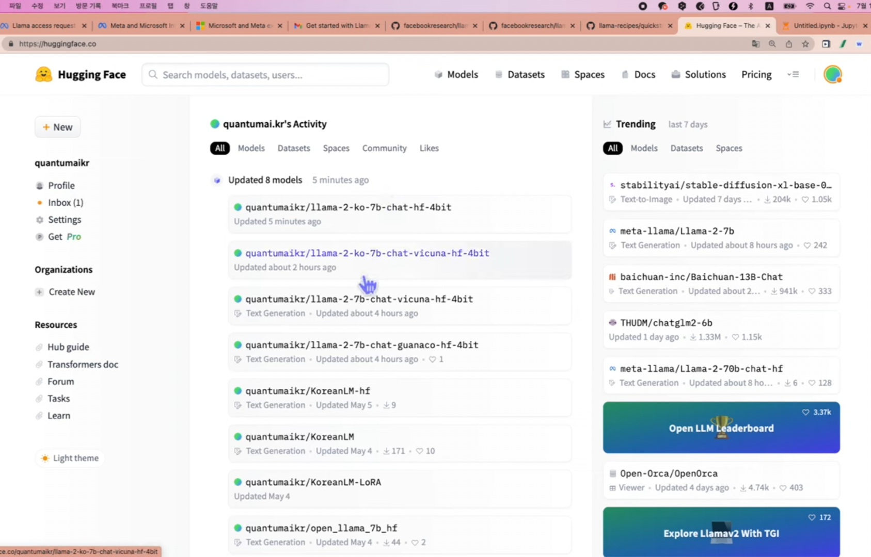Open the 도움말 menu in the menu bar

[209, 6]
